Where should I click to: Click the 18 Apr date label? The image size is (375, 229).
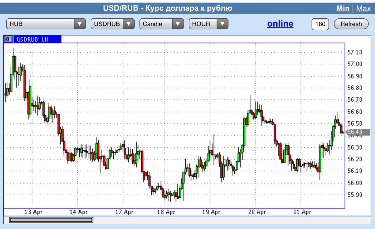[166, 212]
